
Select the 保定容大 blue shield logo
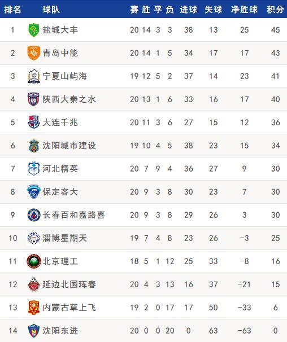[34, 192]
